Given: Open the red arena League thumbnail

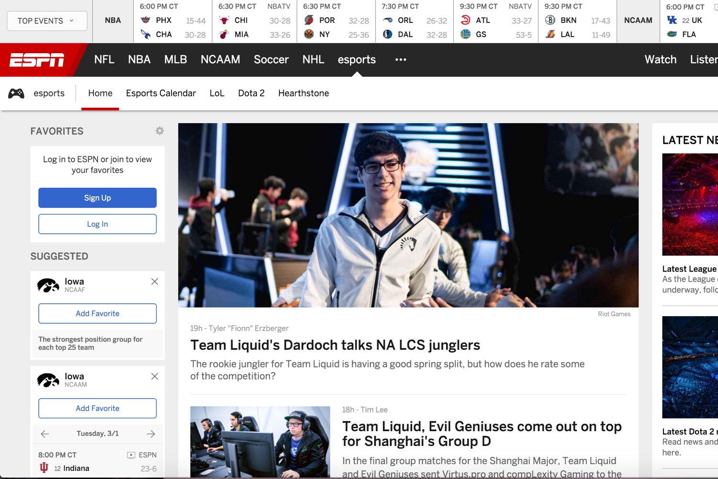Looking at the screenshot, I should [x=690, y=205].
